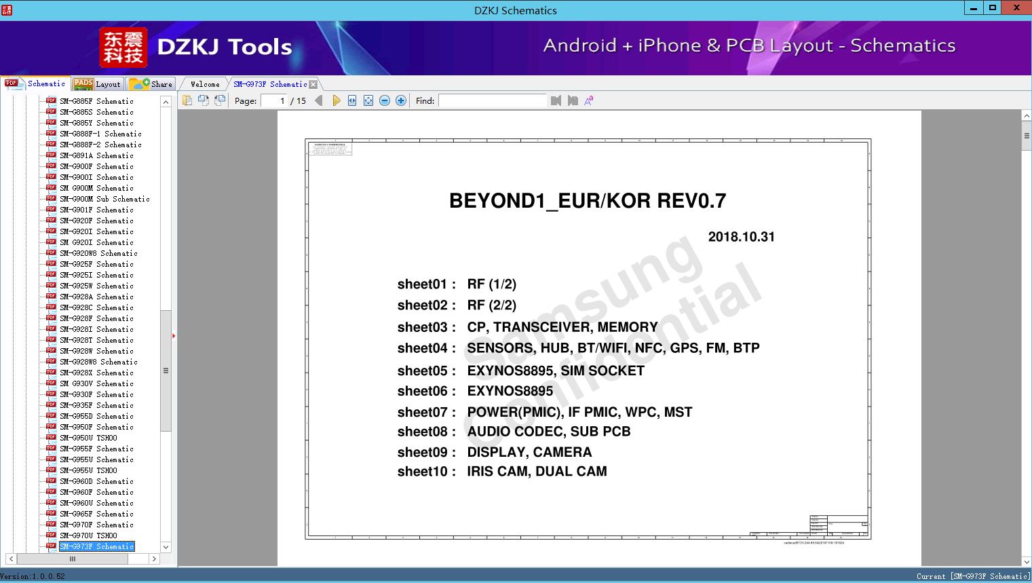Image resolution: width=1032 pixels, height=583 pixels.
Task: Click the PDF icon beside SM-G955D Schematic
Action: (x=51, y=415)
